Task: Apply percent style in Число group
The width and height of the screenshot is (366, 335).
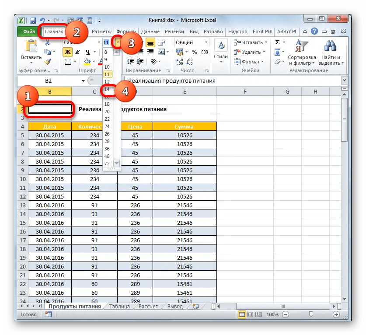Action: tap(194, 52)
